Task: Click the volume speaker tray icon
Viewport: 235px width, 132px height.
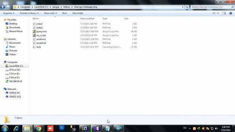Action: (x=216, y=128)
